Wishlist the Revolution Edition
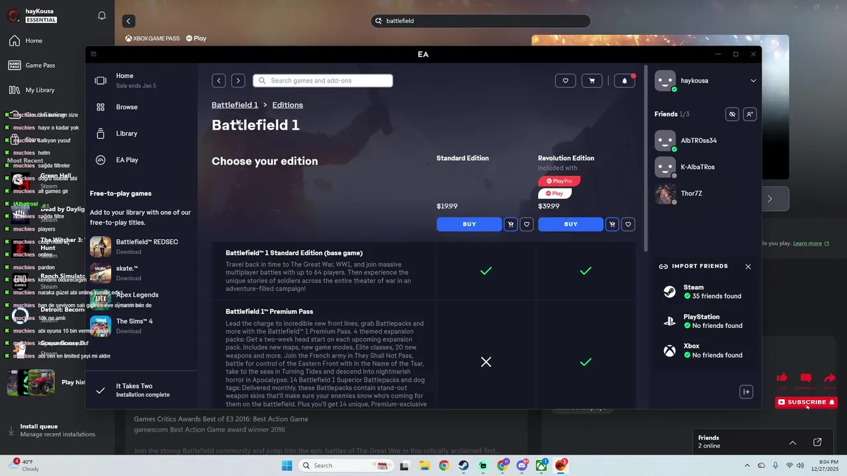 tap(629, 224)
